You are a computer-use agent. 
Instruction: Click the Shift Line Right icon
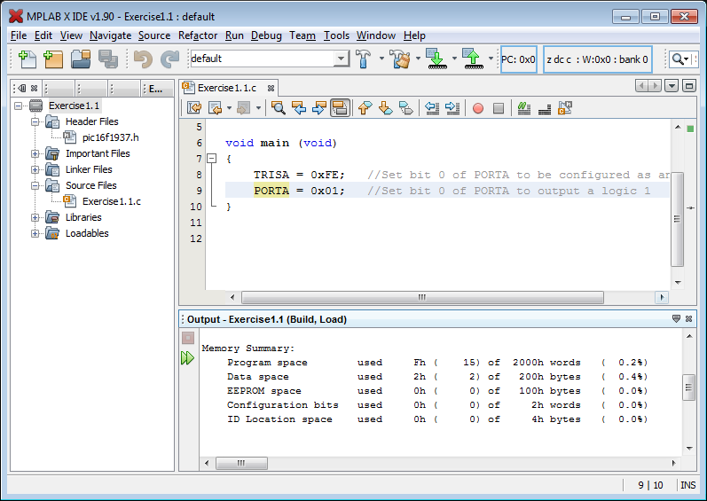452,107
